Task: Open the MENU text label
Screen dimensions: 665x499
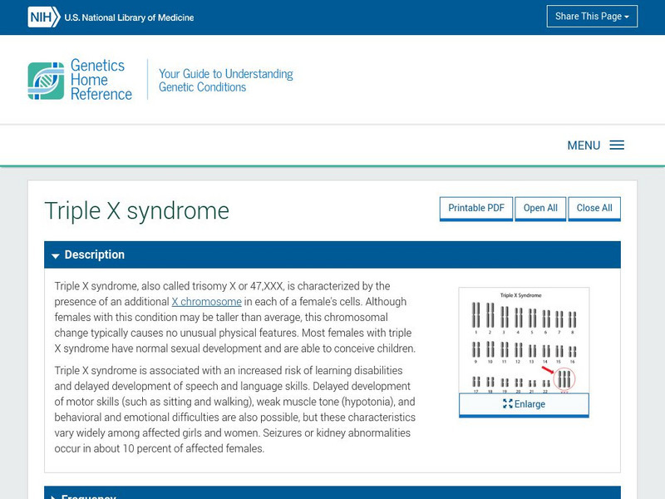Action: click(x=584, y=146)
